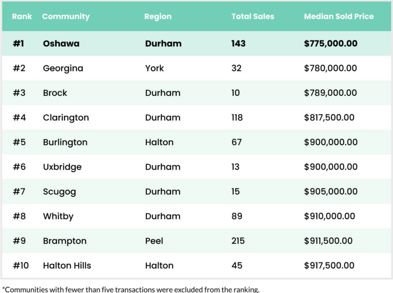Click the Georgina community name
This screenshot has width=393, height=293.
(x=63, y=68)
